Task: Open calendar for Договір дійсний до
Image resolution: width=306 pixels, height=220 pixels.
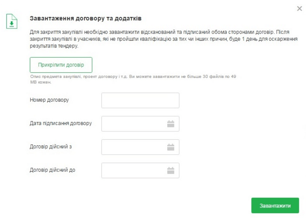Action: [x=171, y=170]
